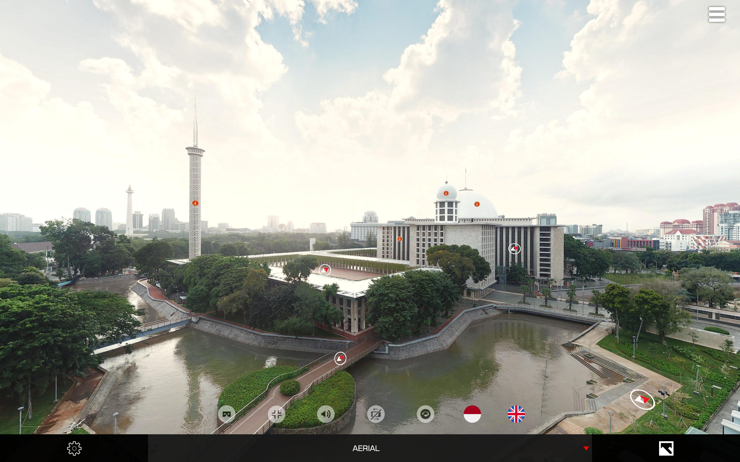Go to the bridge navigation hotspot
Image resolution: width=740 pixels, height=462 pixels.
(x=340, y=358)
